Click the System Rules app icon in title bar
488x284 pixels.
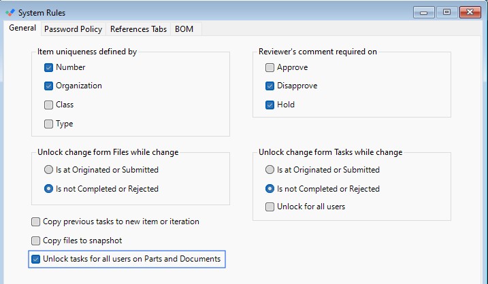pos(10,12)
